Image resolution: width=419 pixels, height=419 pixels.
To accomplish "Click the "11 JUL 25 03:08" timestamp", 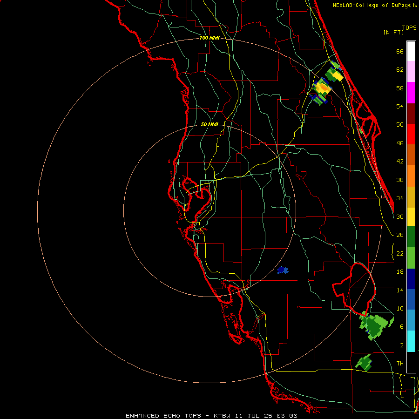I will [266, 416].
